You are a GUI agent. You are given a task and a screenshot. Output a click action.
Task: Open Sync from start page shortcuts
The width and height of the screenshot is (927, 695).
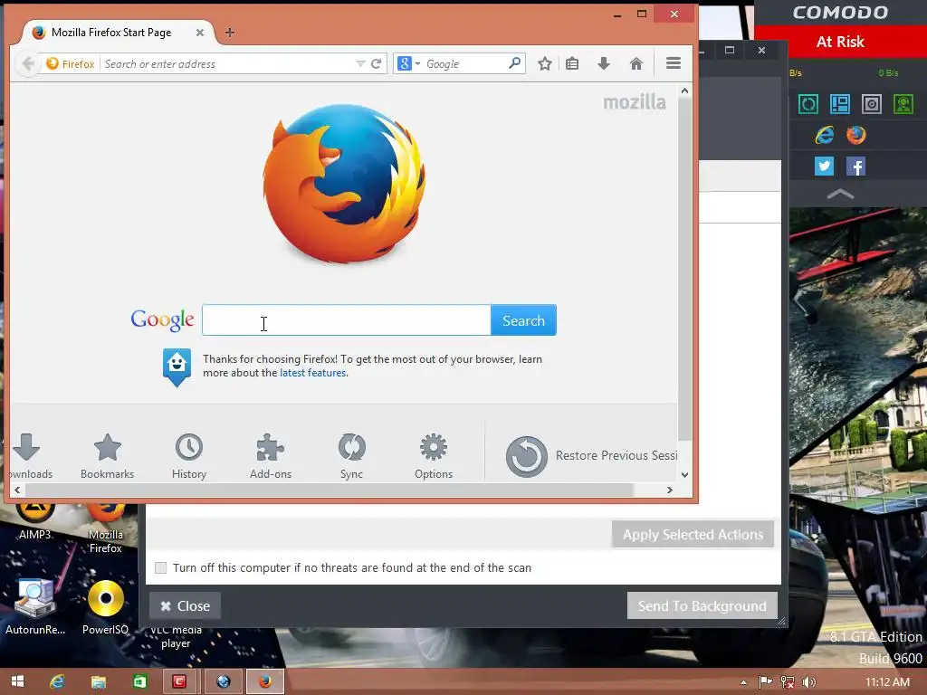click(x=352, y=456)
